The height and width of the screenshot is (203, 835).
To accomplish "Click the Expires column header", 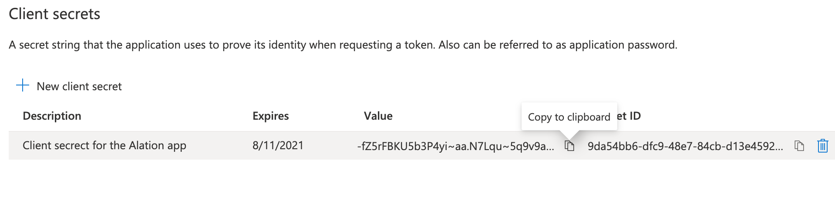I will pyautogui.click(x=271, y=116).
